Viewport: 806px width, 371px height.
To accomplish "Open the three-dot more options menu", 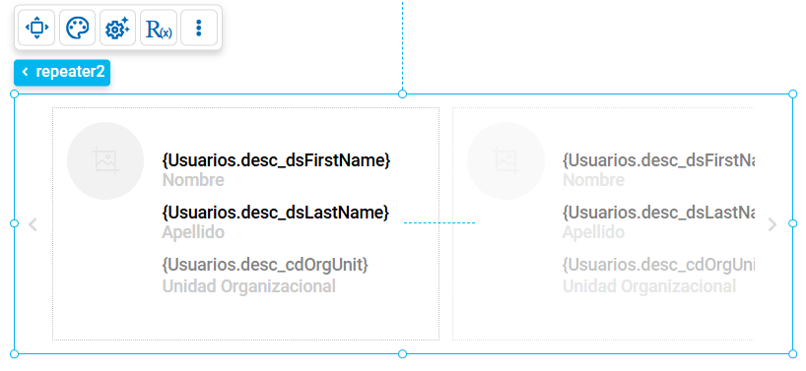I will pos(199,28).
